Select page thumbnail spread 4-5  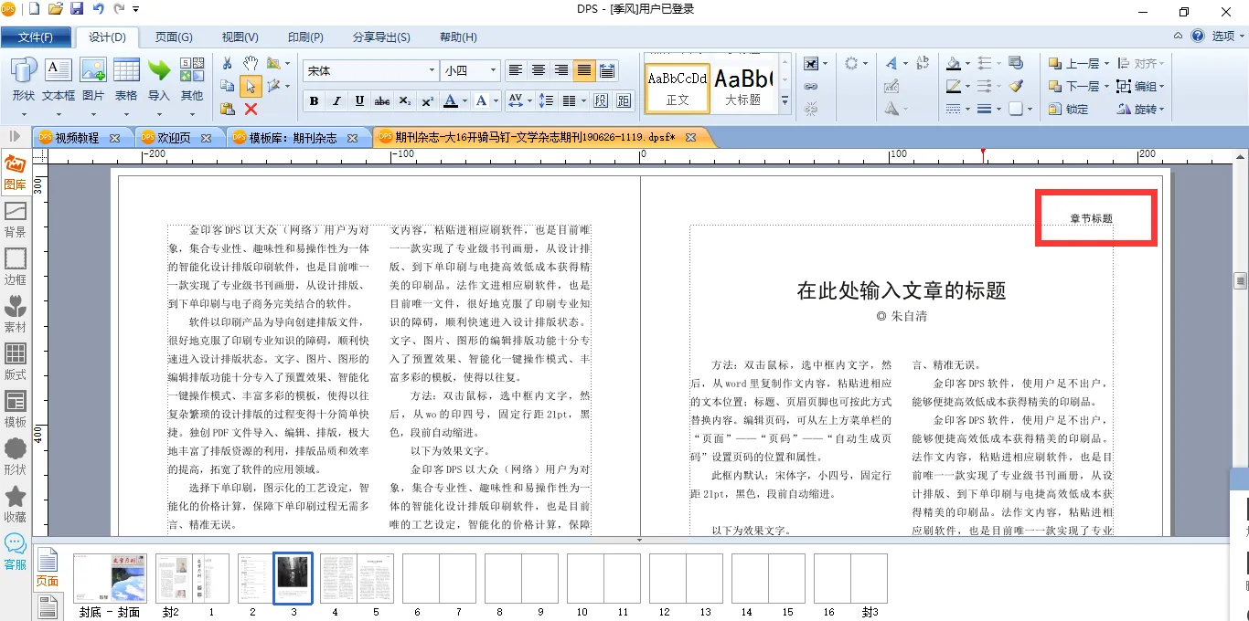(357, 578)
